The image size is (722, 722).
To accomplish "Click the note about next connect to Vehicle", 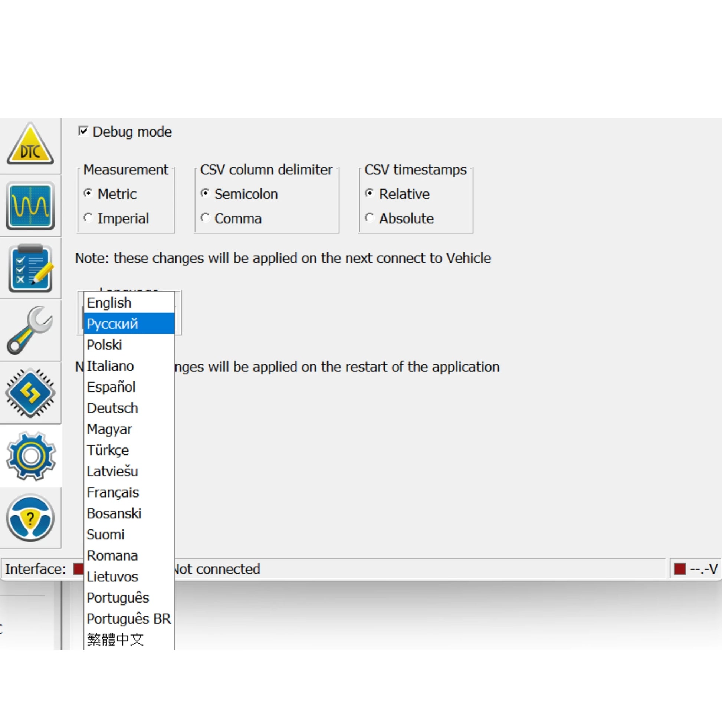I will [283, 258].
